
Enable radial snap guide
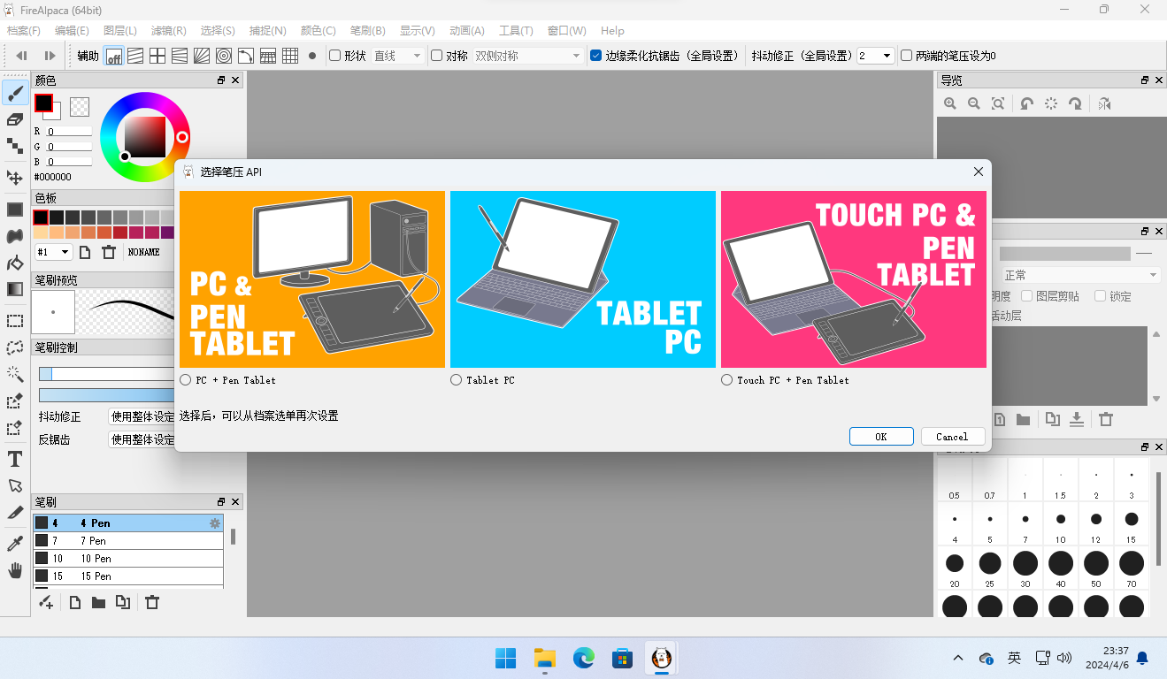pyautogui.click(x=202, y=56)
